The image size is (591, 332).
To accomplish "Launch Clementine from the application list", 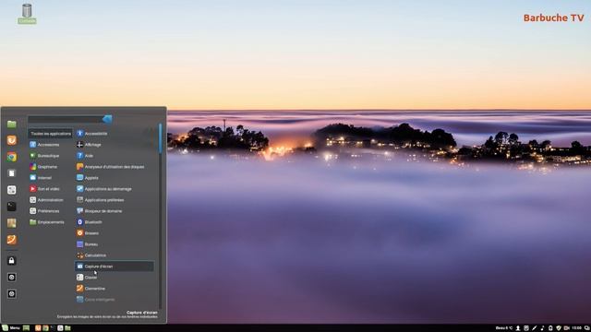I will [90, 289].
